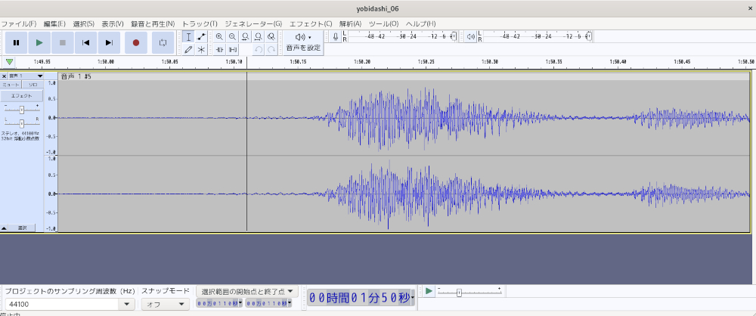Toggle the Loop playback button

[x=163, y=43]
